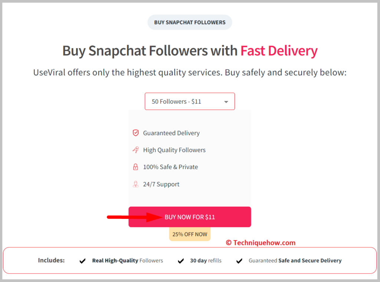Click the red arrow pointing at Buy Now
The height and width of the screenshot is (282, 380).
click(134, 217)
